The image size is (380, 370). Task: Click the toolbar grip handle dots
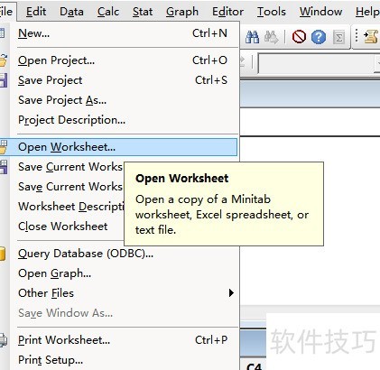[357, 36]
